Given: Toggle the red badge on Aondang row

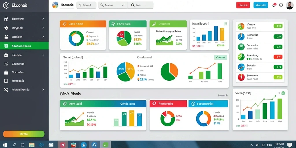Looking at the screenshot, I should [278, 57].
